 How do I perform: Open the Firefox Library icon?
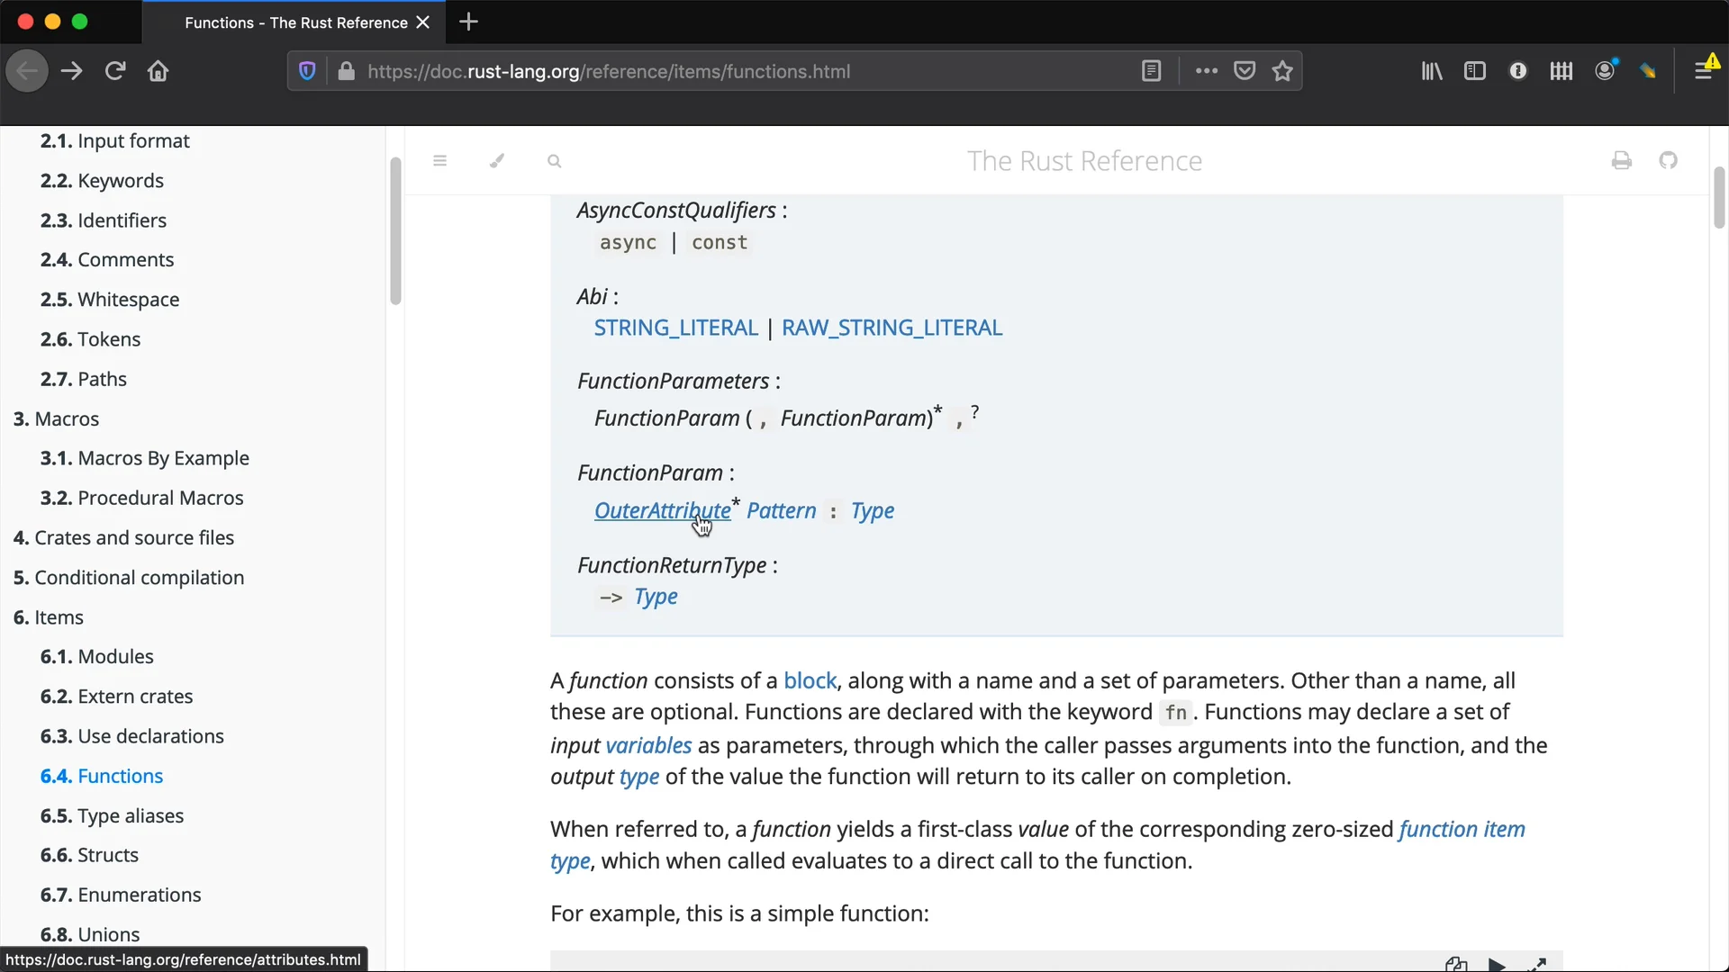pos(1431,70)
